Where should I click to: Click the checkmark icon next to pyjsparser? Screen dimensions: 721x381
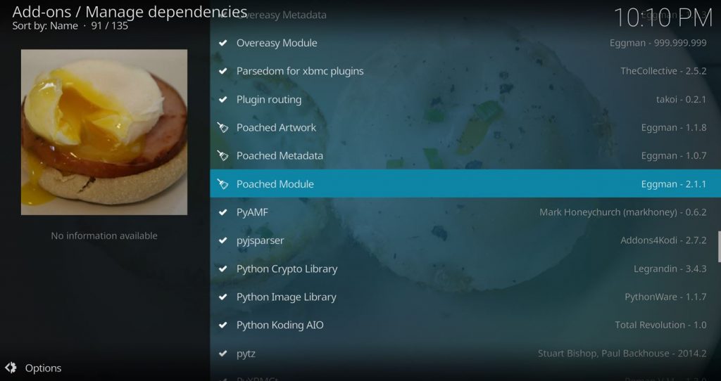pyautogui.click(x=223, y=240)
